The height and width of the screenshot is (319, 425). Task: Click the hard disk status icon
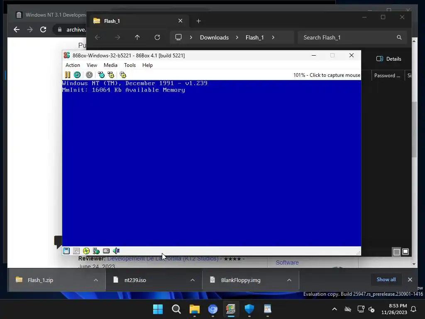pos(106,251)
